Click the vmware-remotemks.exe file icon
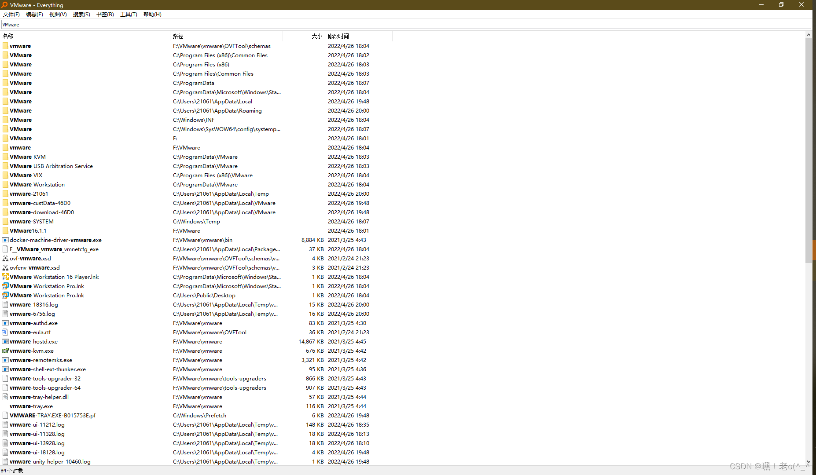 pyautogui.click(x=5, y=360)
